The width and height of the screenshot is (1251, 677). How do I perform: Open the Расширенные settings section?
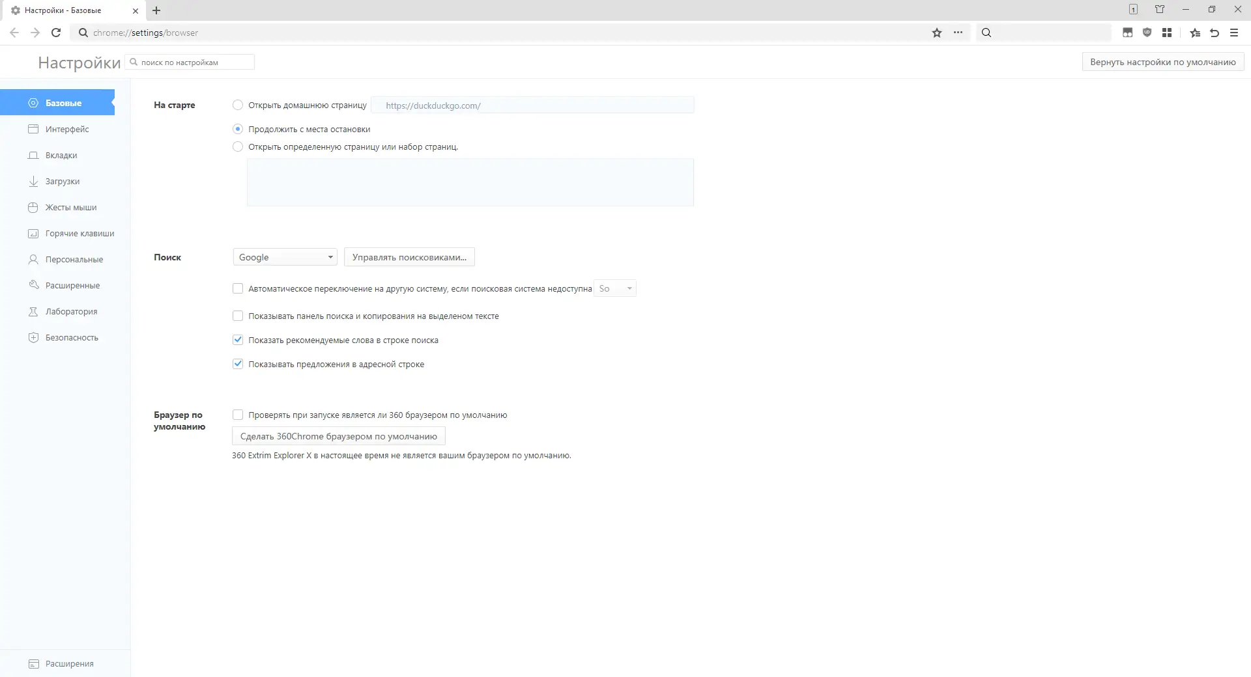(x=72, y=286)
